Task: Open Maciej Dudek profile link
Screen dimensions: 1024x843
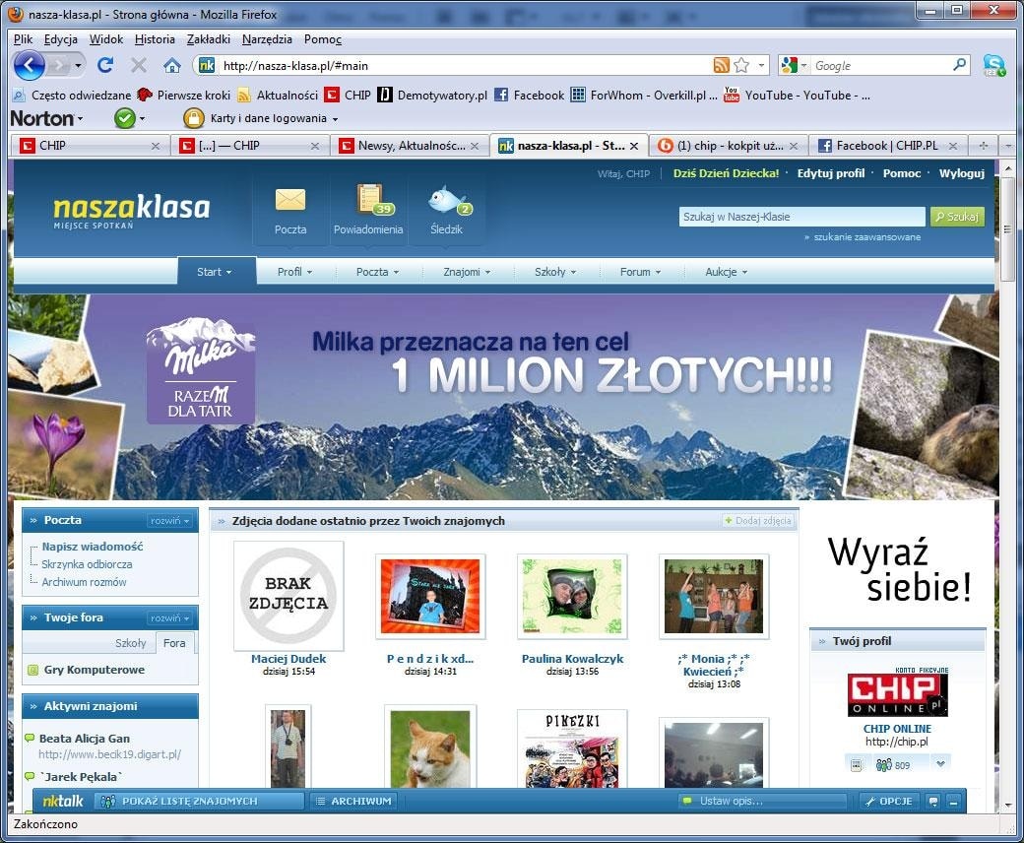Action: pos(288,658)
